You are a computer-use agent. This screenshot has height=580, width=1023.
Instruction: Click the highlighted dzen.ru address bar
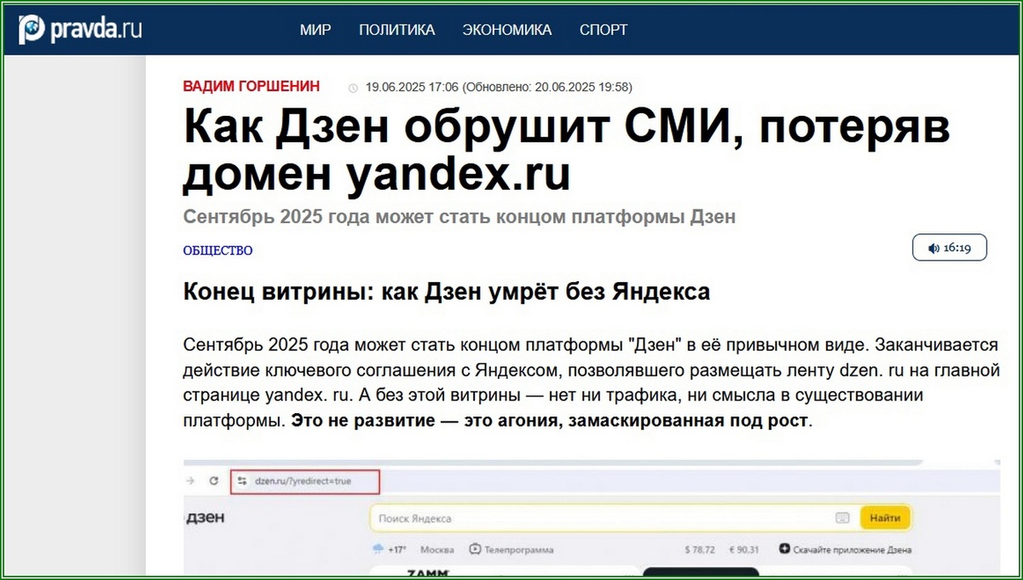(x=303, y=480)
